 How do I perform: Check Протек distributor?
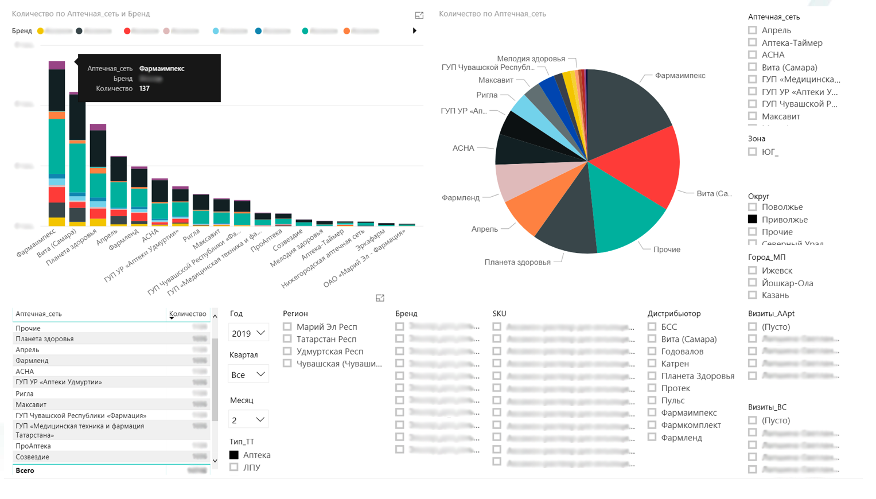click(652, 388)
